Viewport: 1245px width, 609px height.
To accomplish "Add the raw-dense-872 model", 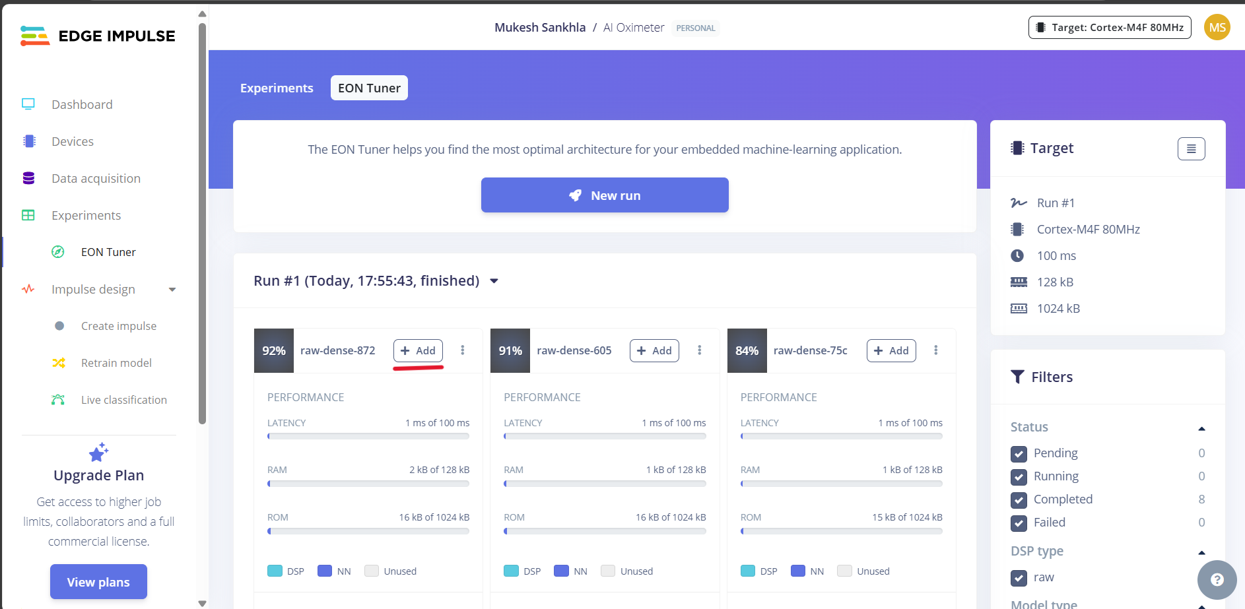I will tap(418, 350).
